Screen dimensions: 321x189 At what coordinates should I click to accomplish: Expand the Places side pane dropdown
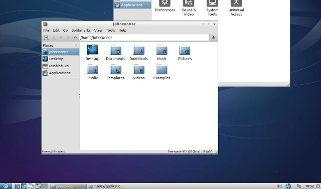tap(76, 45)
